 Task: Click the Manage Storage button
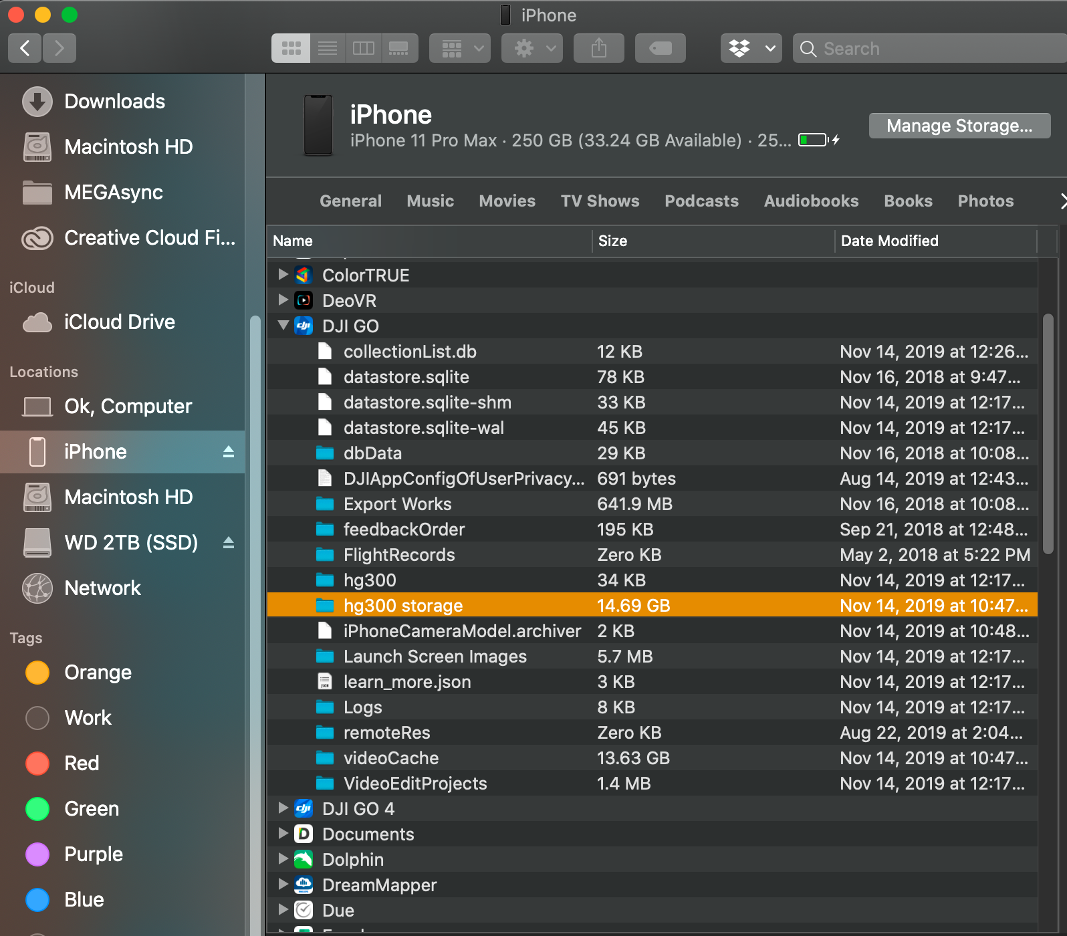point(959,126)
